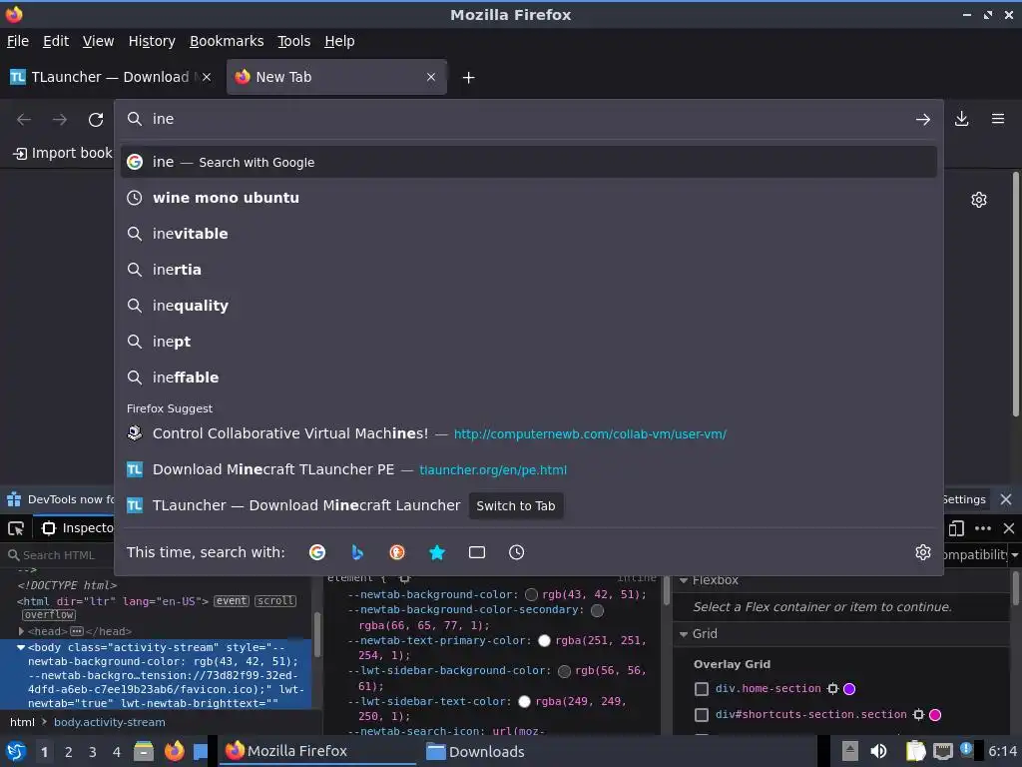Viewport: 1022px width, 767px height.
Task: Go forward with the right arrow button
Action: click(60, 120)
